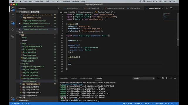Collapse the login folder
Screen dimensions: 188x105
(21, 43)
